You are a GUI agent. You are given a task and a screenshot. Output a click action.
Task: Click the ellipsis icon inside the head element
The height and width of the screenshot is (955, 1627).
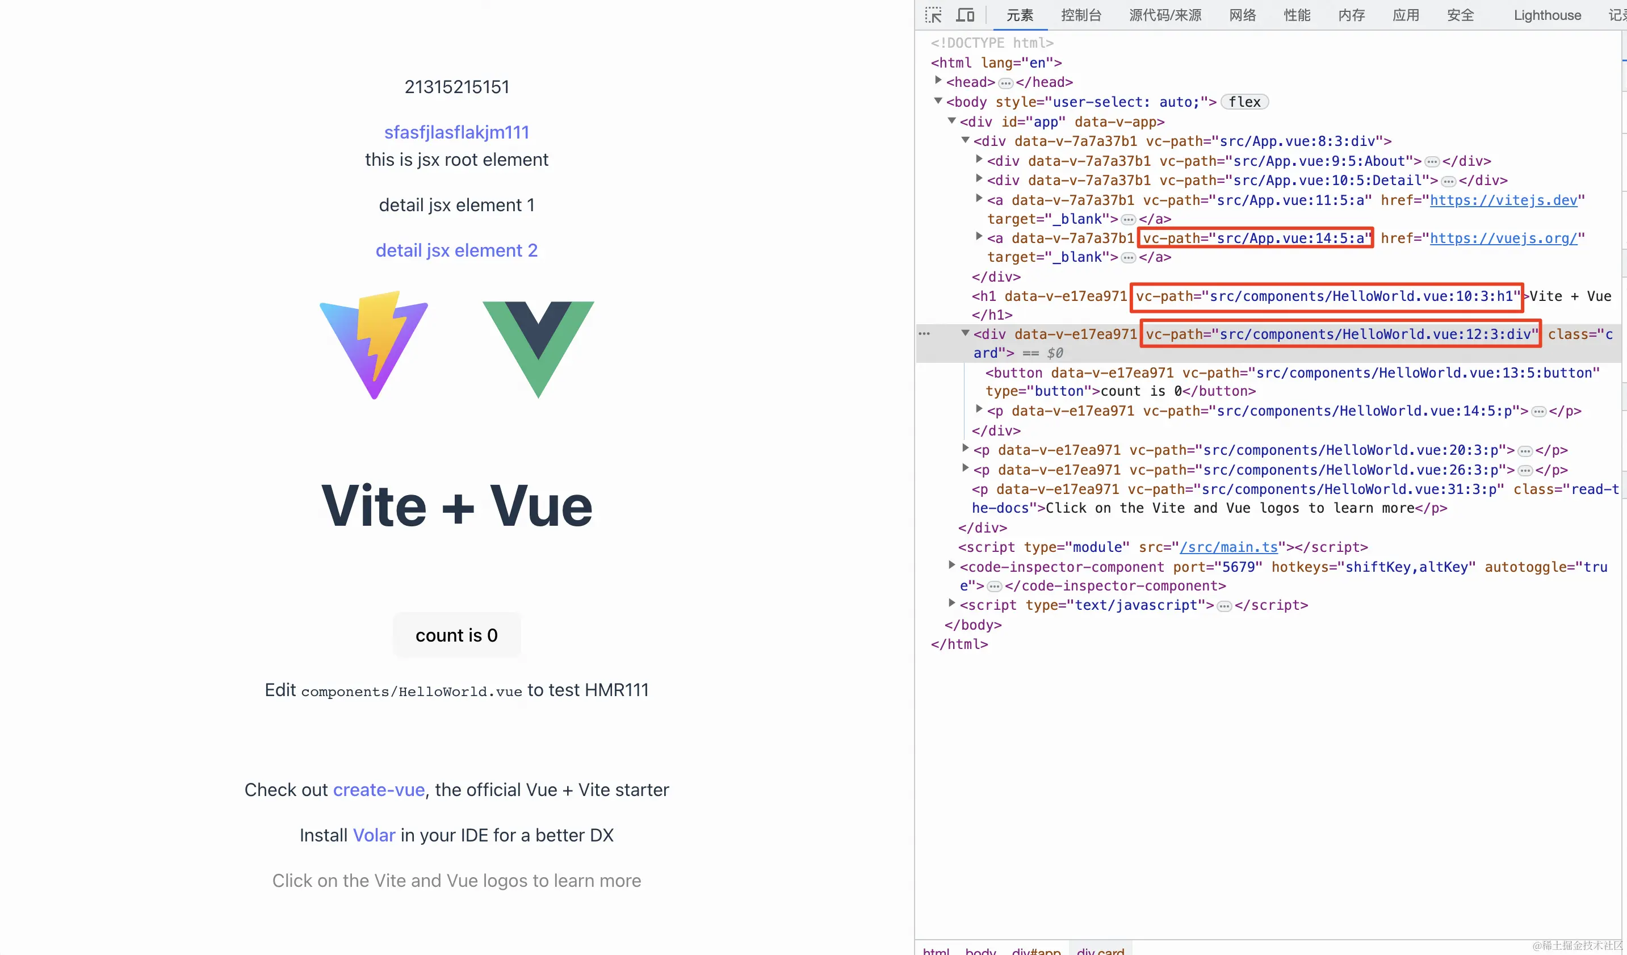click(x=1006, y=82)
